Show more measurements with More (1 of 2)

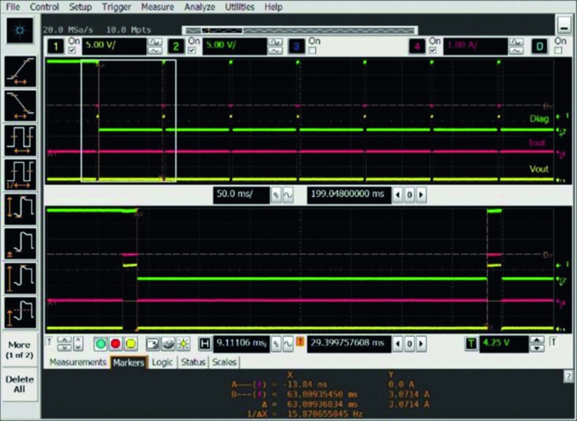click(x=20, y=350)
